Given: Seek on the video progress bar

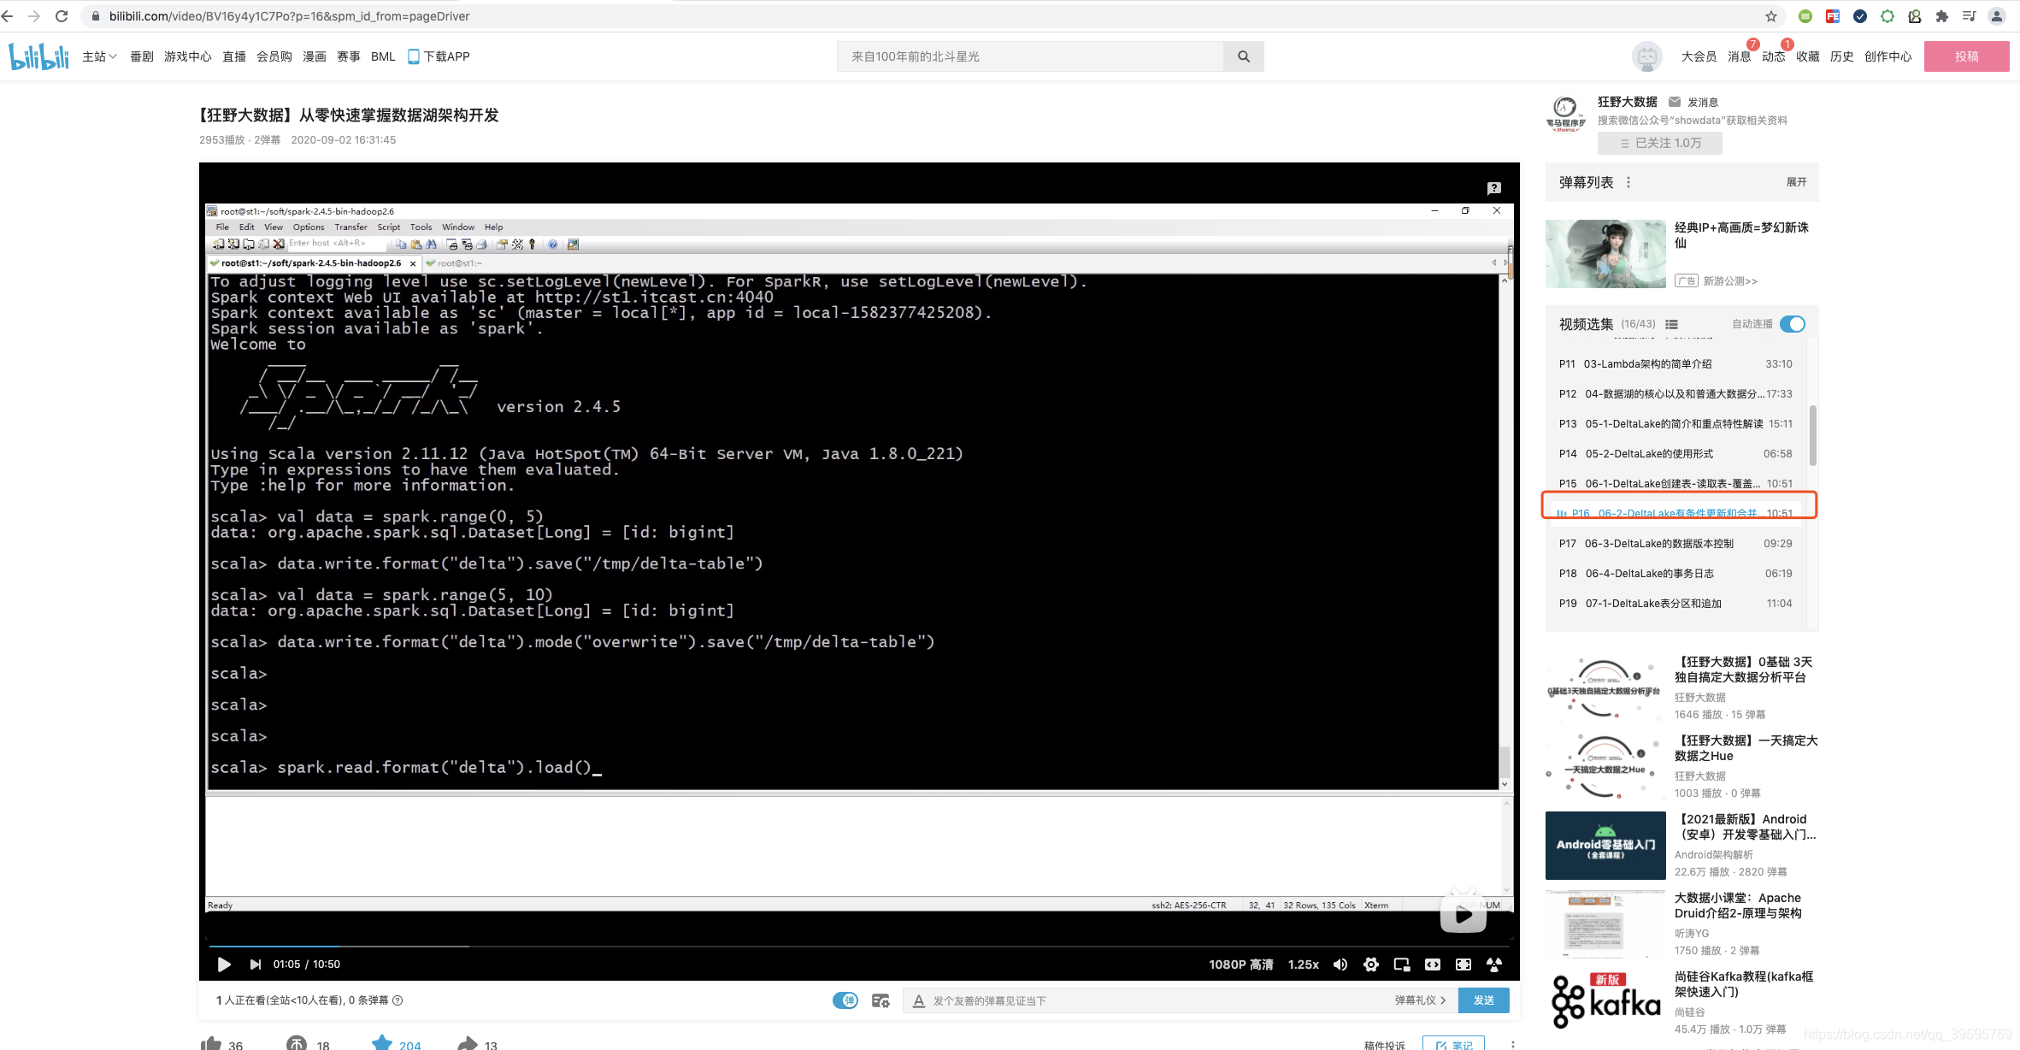Looking at the screenshot, I should point(859,946).
